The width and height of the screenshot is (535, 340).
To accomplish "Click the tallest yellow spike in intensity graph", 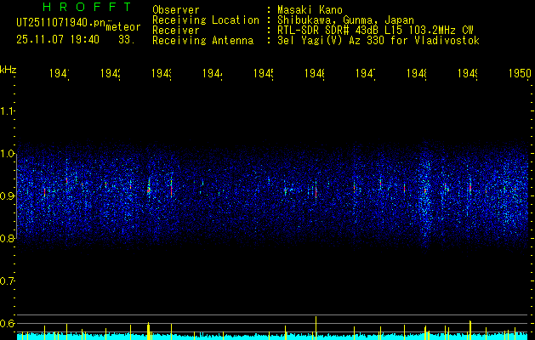I will (x=316, y=328).
